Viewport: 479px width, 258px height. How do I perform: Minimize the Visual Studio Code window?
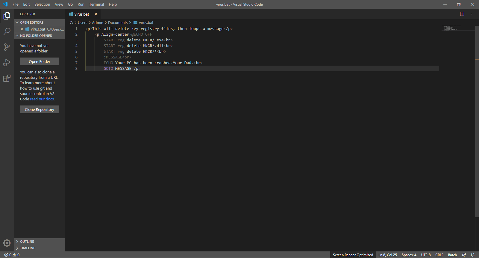click(x=445, y=4)
